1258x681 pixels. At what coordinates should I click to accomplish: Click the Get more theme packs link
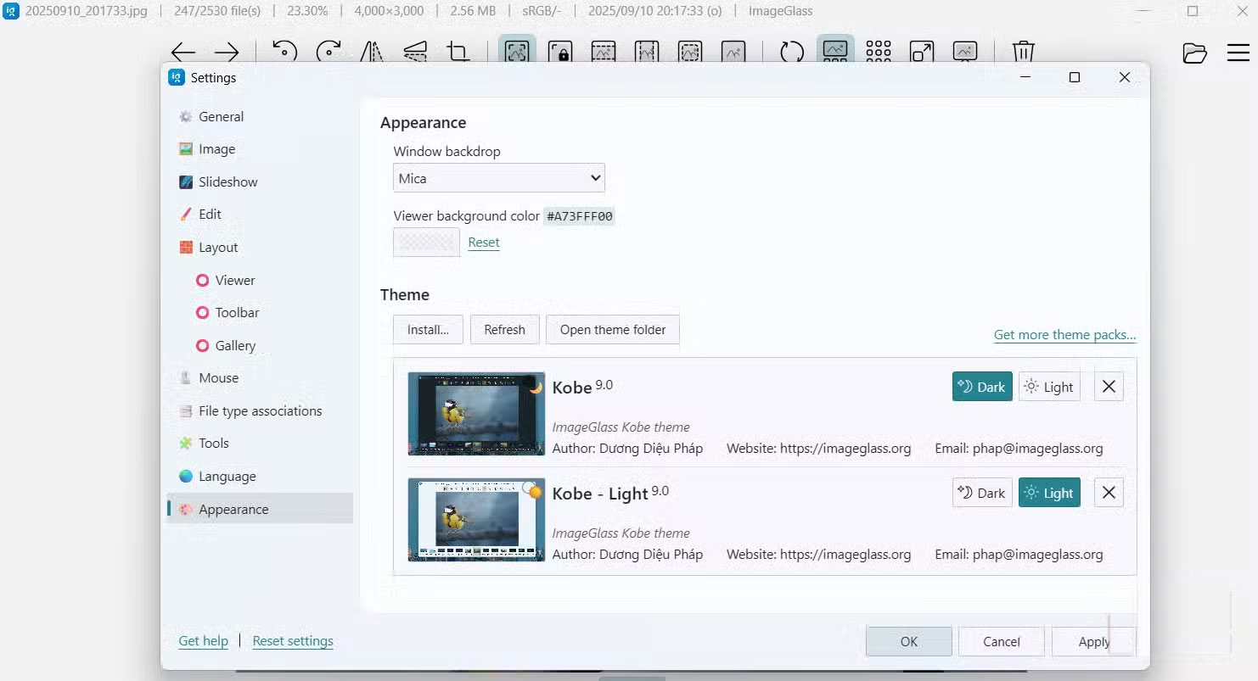[1064, 334]
